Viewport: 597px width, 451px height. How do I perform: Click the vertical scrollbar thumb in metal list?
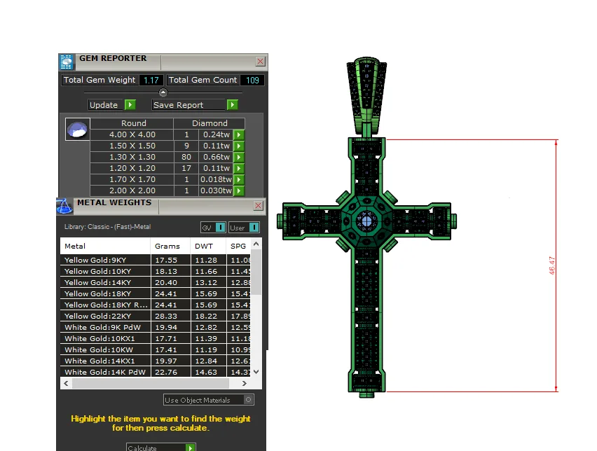click(256, 272)
